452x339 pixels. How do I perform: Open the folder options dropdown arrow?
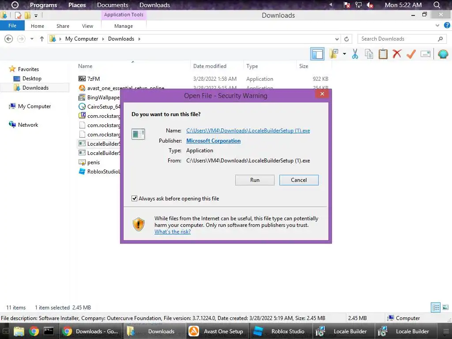pos(344,54)
